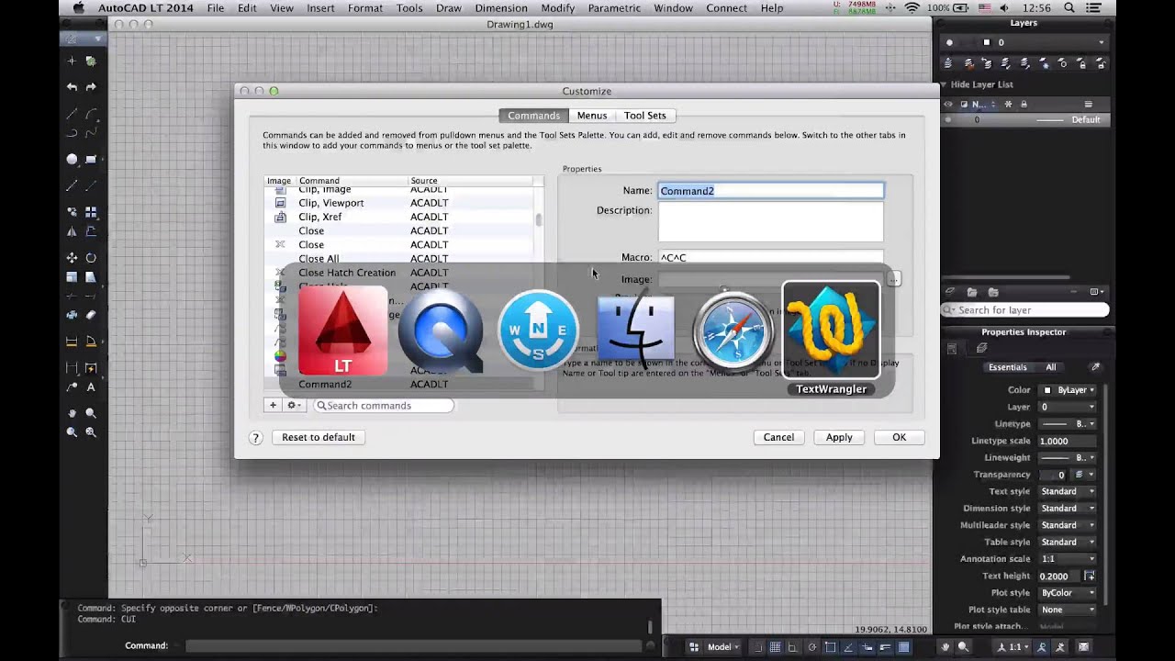Open the Layer property dropdown
The height and width of the screenshot is (661, 1175).
point(1068,407)
